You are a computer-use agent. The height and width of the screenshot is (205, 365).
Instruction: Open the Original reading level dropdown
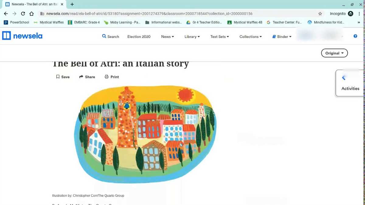click(x=334, y=53)
